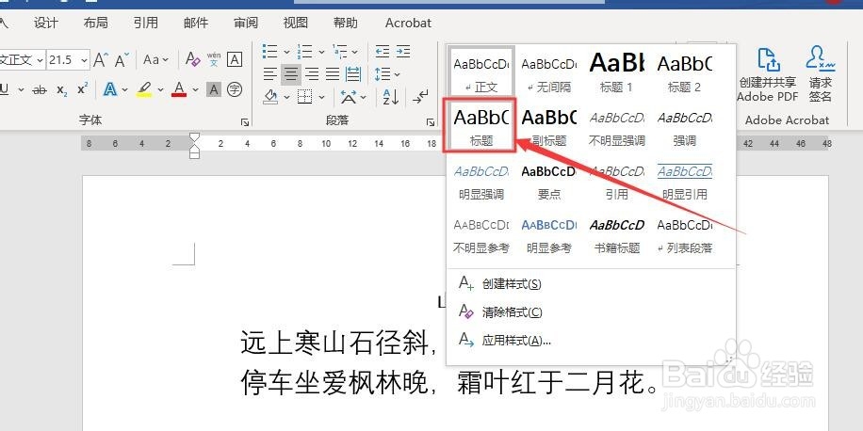The width and height of the screenshot is (863, 431).
Task: Toggle align right
Action: coord(312,73)
